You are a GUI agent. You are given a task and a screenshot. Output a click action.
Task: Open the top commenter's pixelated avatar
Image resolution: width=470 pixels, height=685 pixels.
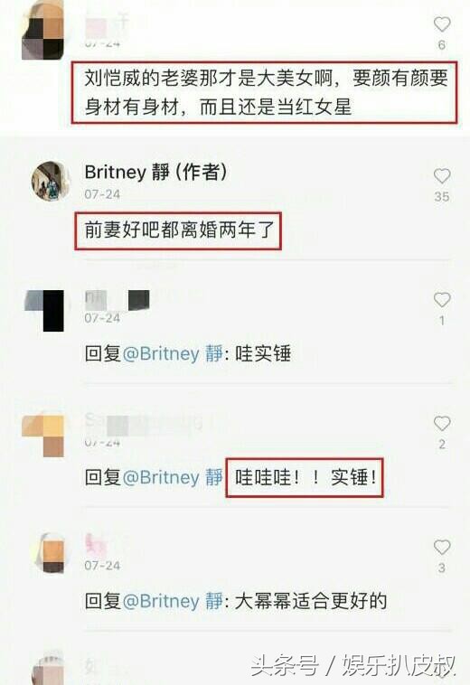point(42,31)
